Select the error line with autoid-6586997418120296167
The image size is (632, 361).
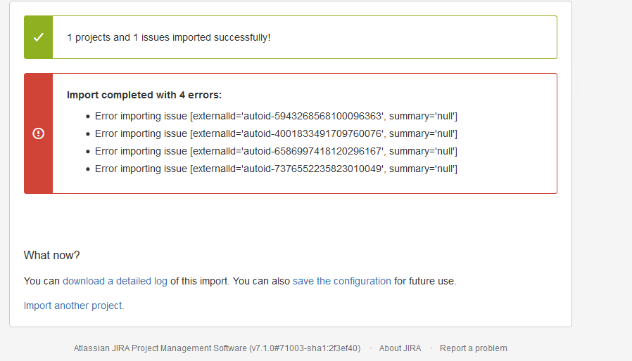276,151
